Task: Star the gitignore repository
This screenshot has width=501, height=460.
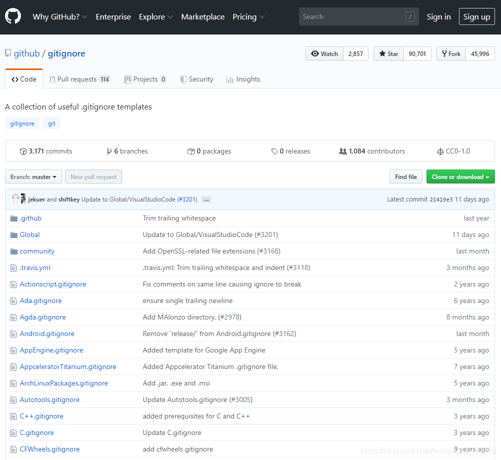Action: (388, 53)
